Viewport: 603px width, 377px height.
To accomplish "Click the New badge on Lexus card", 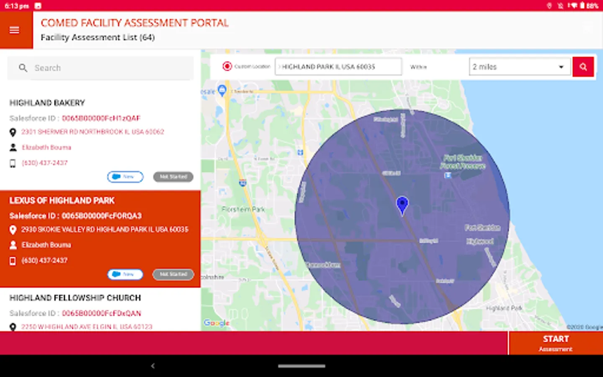I will [x=125, y=274].
